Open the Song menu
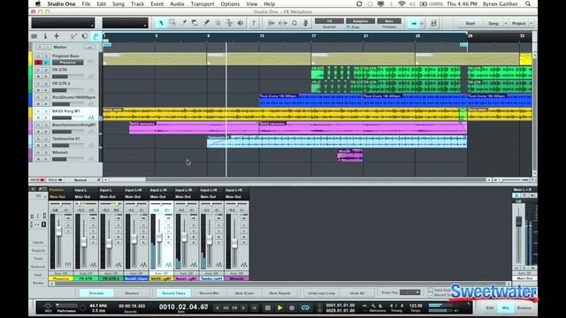The width and height of the screenshot is (566, 318). click(118, 4)
